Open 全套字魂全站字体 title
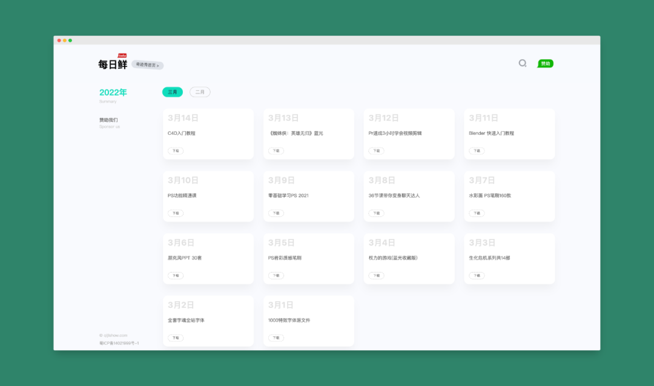The height and width of the screenshot is (386, 654). click(186, 320)
